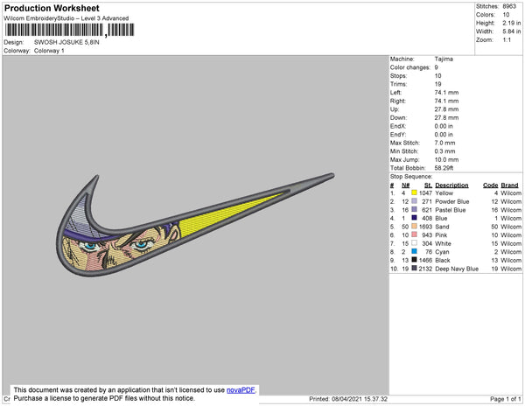The height and width of the screenshot is (406, 525).
Task: Click the swoosh embroidery design preview
Action: tap(195, 225)
